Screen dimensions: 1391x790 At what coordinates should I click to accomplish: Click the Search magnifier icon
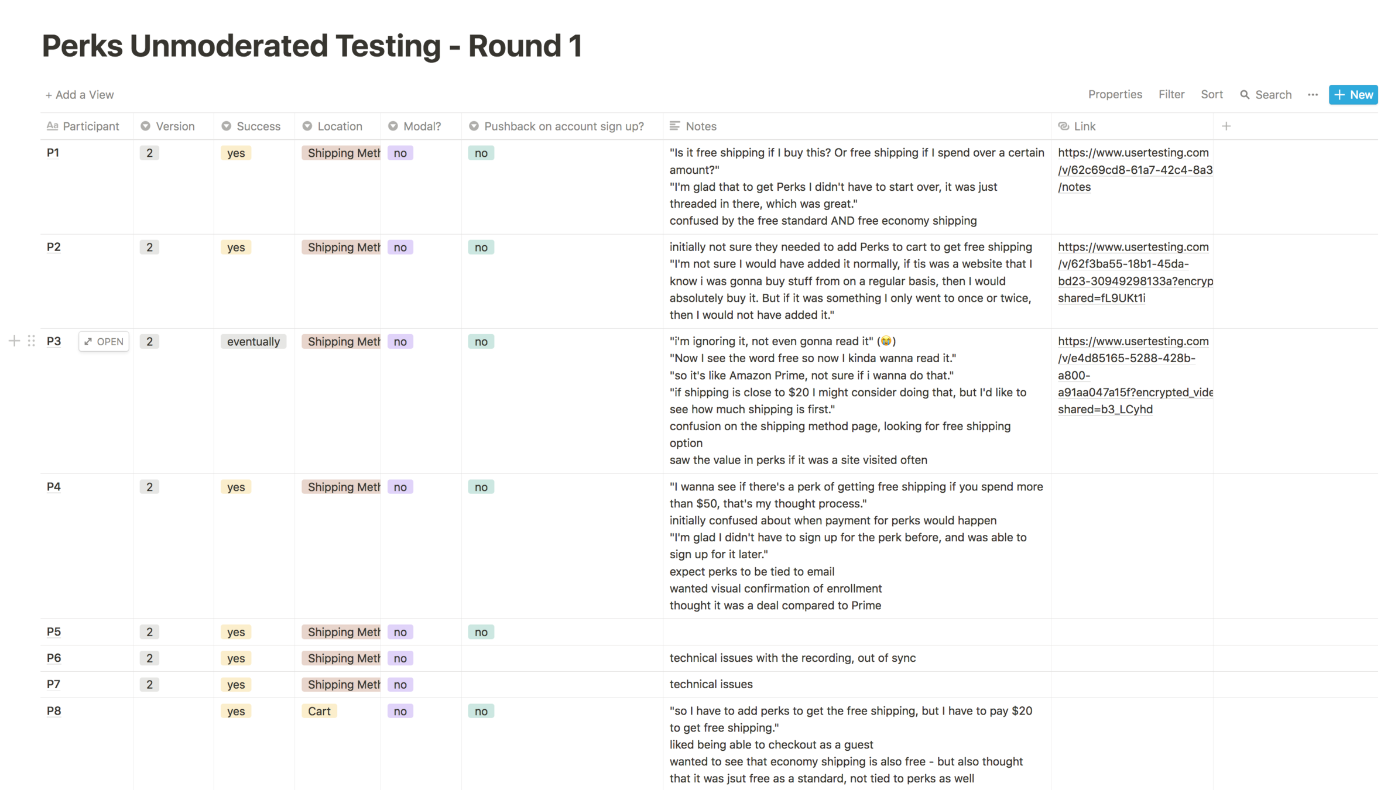pyautogui.click(x=1245, y=95)
